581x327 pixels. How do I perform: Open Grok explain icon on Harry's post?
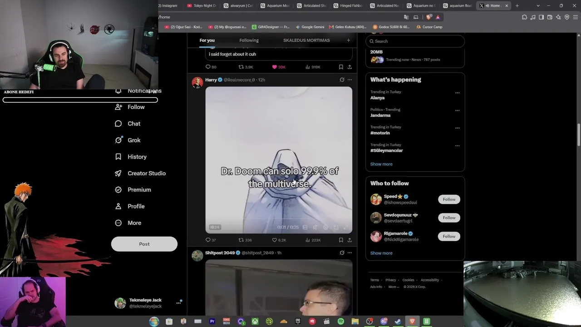(342, 80)
